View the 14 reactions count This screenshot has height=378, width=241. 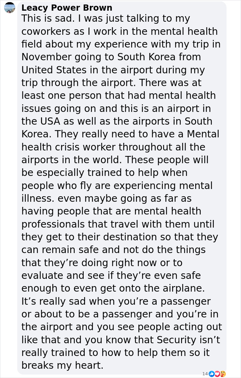pyautogui.click(x=205, y=374)
